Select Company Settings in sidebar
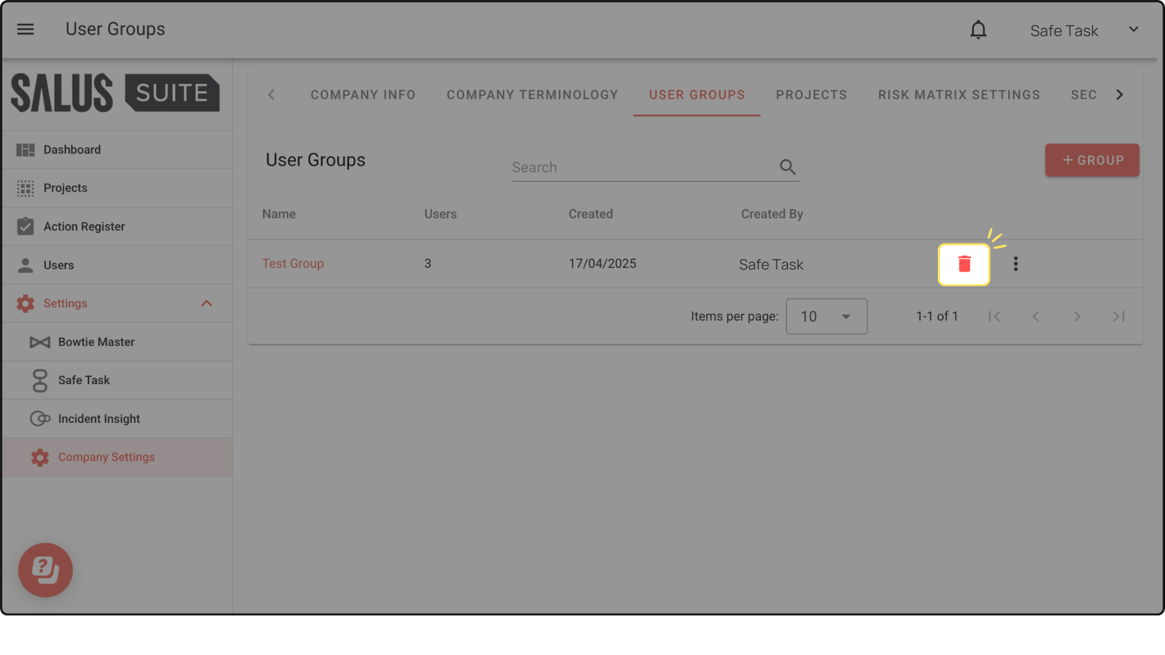This screenshot has width=1165, height=655. tap(107, 458)
